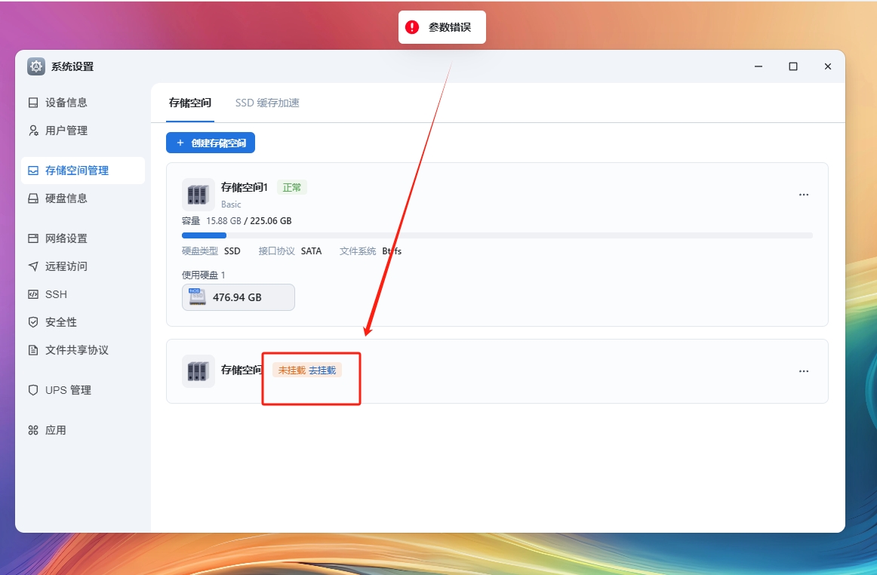Open 设备信息 in the sidebar
This screenshot has width=877, height=575.
coord(83,103)
